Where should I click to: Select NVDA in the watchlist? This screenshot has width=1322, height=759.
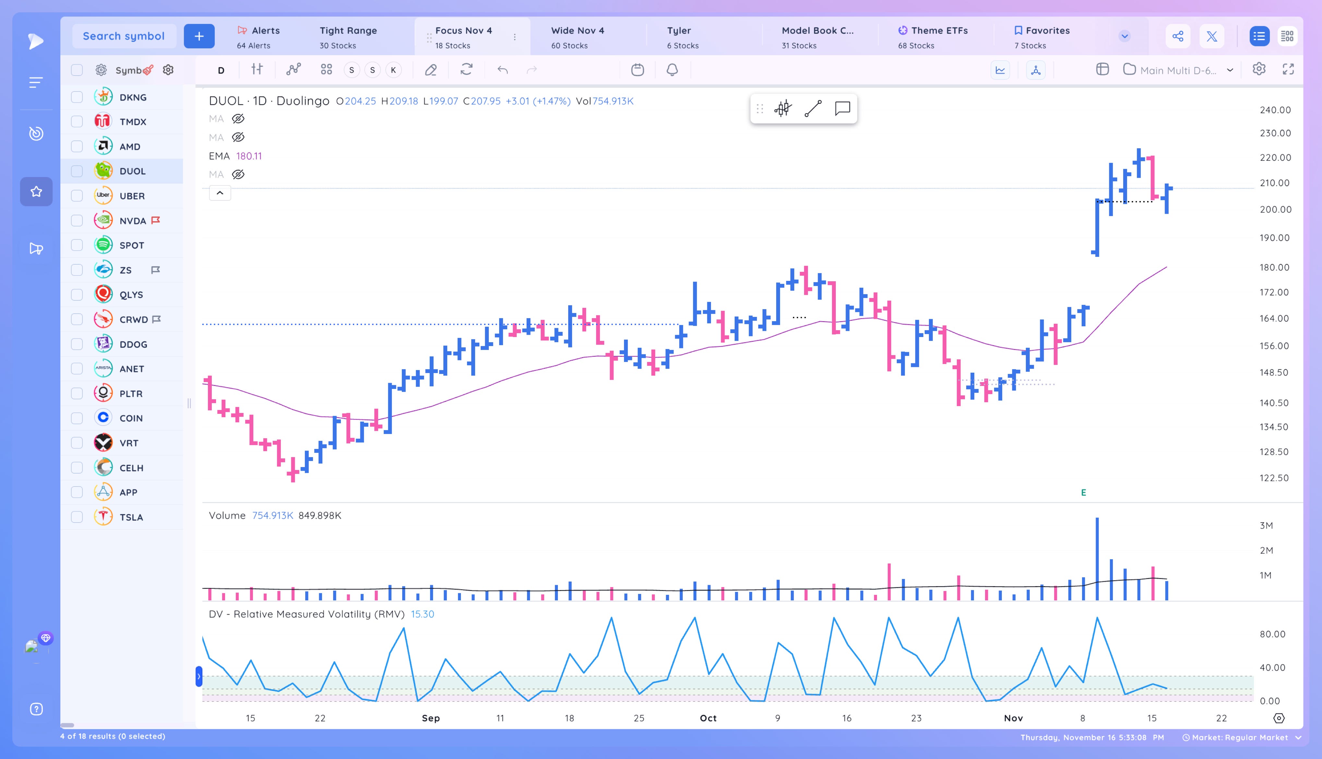121,221
